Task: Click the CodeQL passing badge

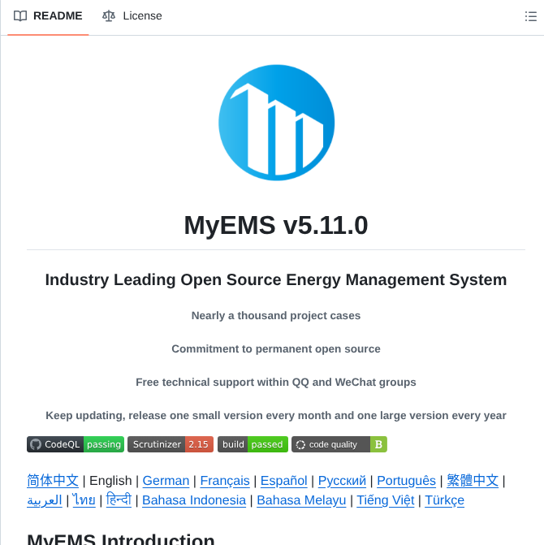Action: click(x=76, y=444)
